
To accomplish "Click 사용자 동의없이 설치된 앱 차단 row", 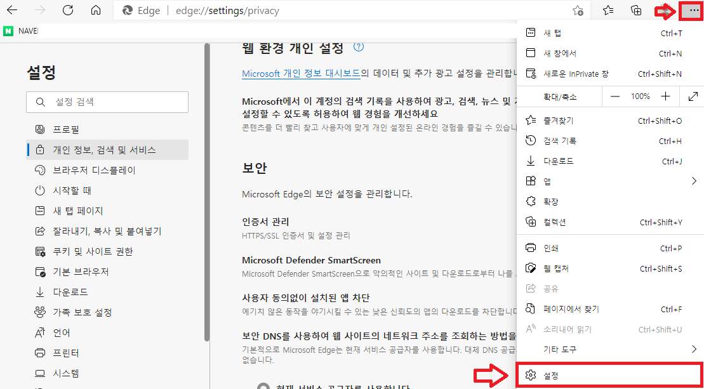I will (378, 304).
